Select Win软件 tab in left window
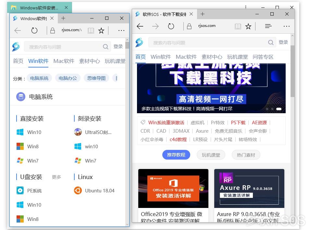The image size is (310, 230). 38,61
